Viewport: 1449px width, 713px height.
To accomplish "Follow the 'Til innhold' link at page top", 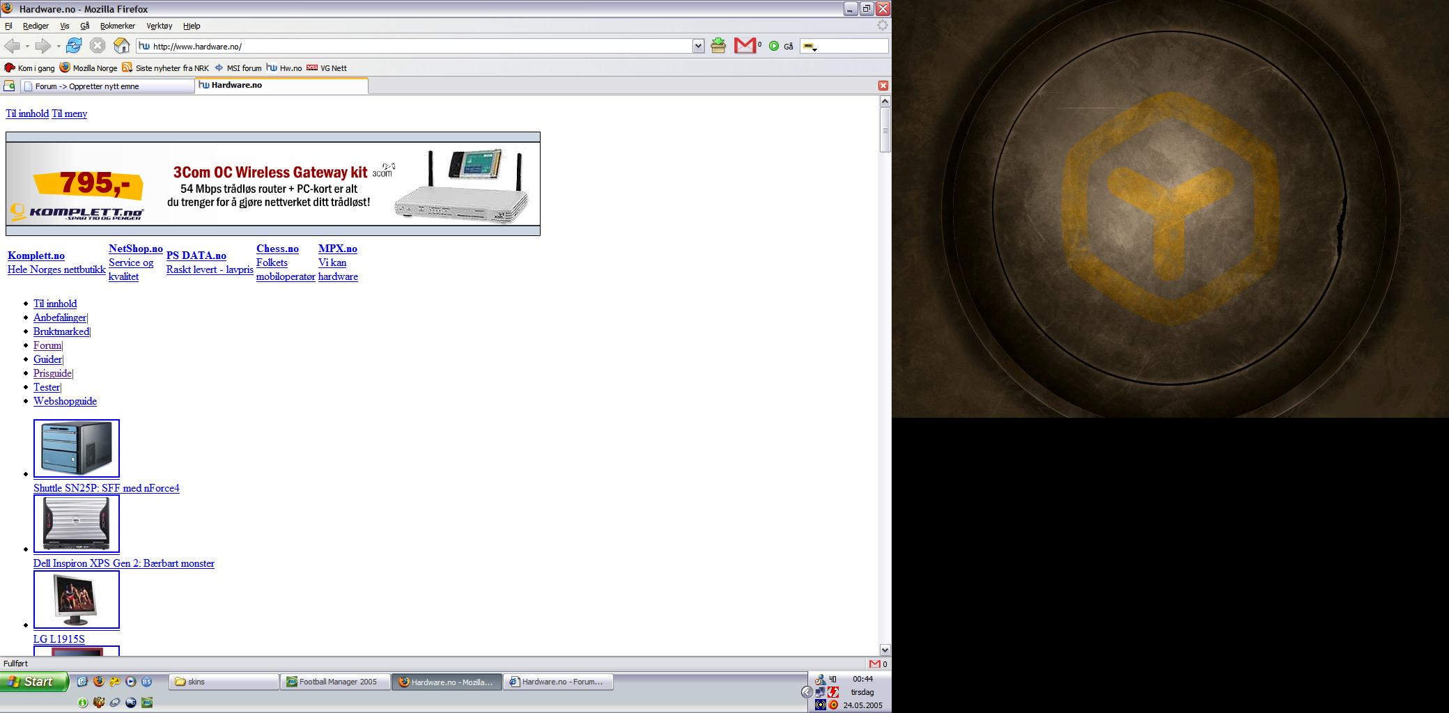I will [27, 113].
